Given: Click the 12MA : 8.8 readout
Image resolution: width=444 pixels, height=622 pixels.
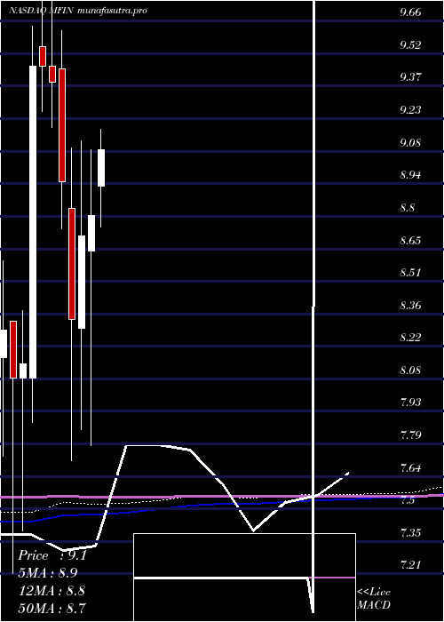Looking at the screenshot, I should tap(52, 591).
